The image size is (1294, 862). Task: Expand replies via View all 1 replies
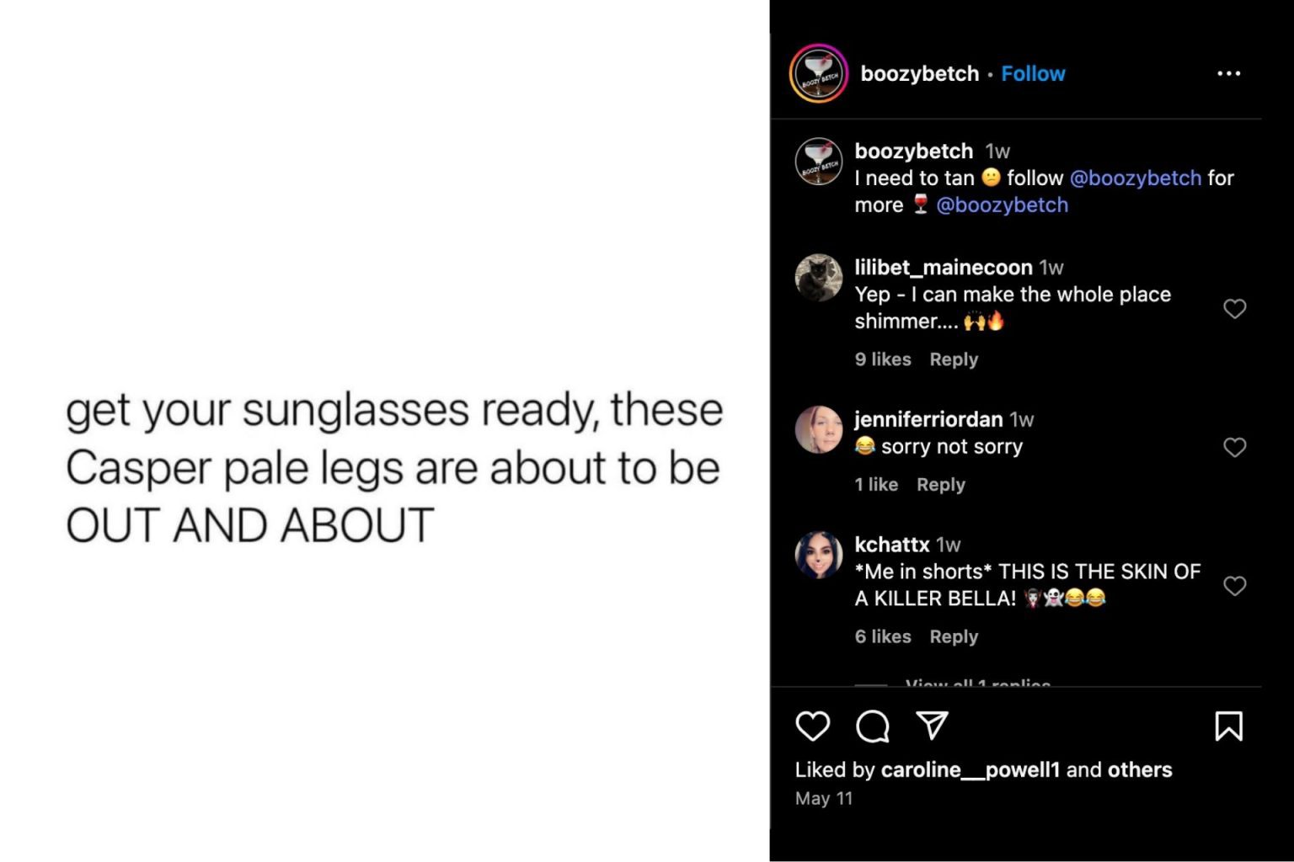click(977, 684)
